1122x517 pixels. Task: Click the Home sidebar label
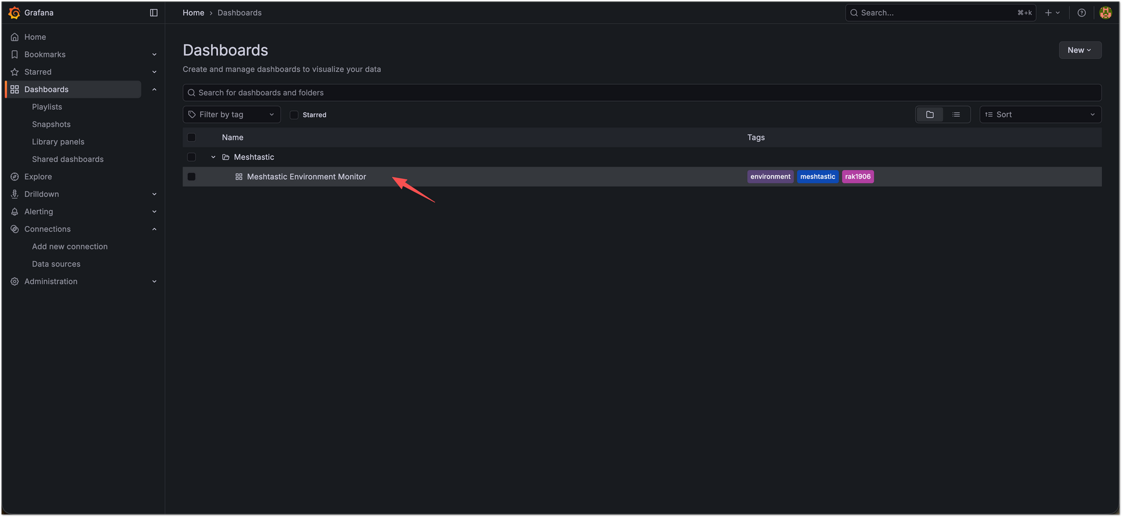tap(35, 37)
